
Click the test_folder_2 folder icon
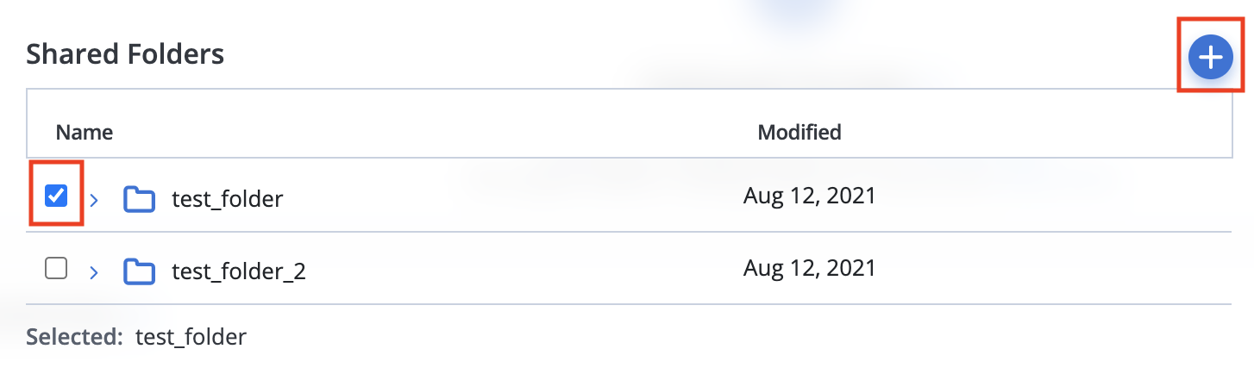[139, 272]
